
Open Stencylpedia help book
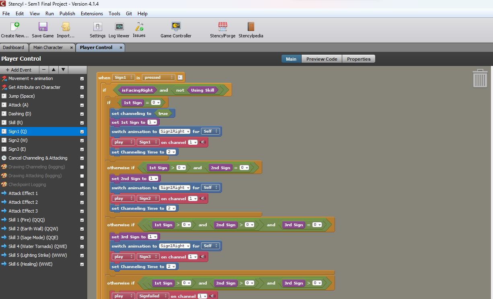[251, 27]
